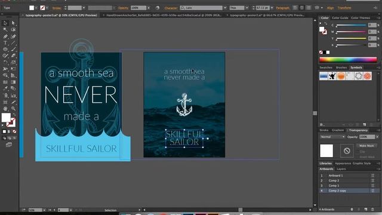The image size is (382, 215).
Task: Open fill color dropdown in control bar
Action: (x=36, y=8)
